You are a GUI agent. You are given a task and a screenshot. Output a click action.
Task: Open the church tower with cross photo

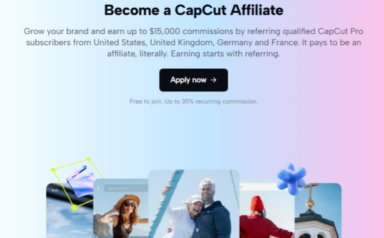tap(318, 211)
